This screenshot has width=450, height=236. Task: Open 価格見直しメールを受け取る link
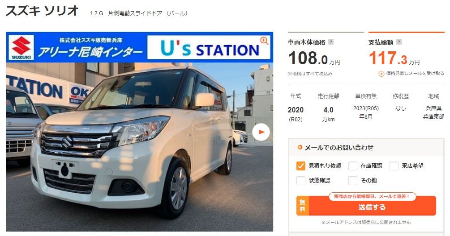415,74
